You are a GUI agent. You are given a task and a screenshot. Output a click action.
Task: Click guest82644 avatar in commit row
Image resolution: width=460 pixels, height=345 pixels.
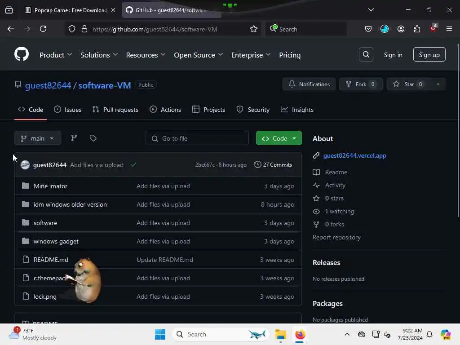pos(25,165)
